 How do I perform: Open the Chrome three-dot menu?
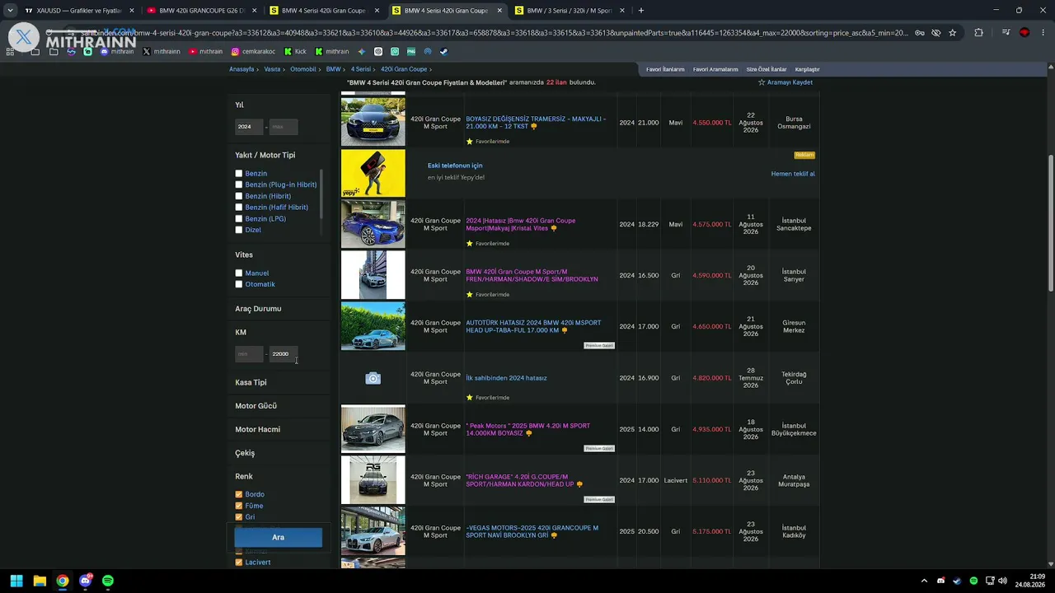[x=1043, y=33]
